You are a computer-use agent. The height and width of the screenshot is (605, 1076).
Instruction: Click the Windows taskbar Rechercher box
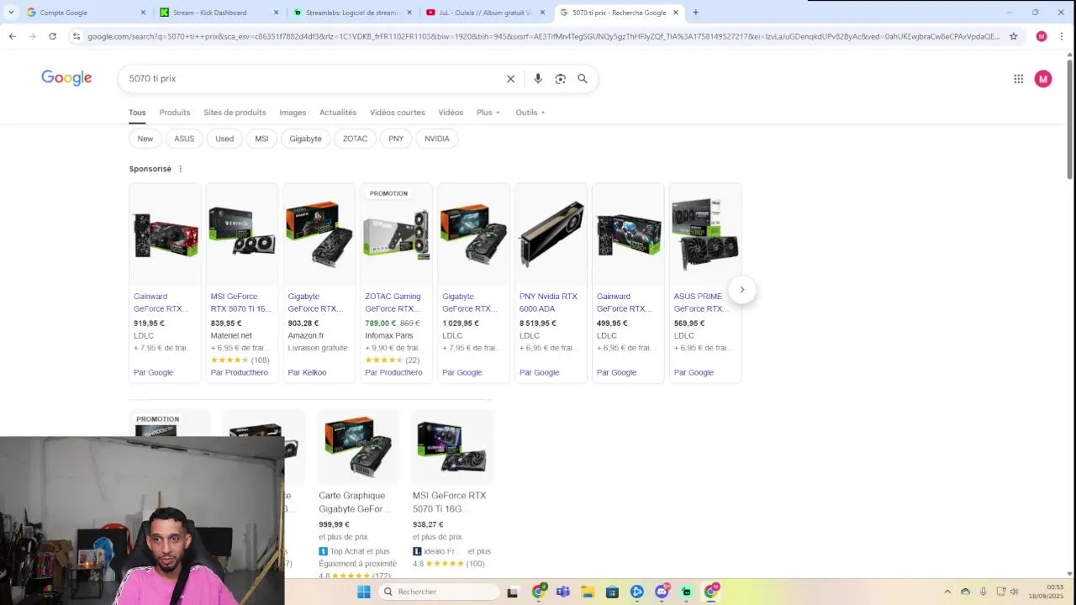438,592
